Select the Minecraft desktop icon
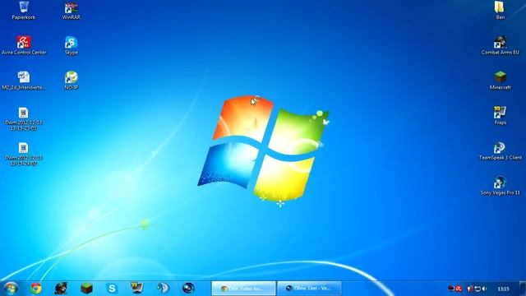The width and height of the screenshot is (526, 296). [x=500, y=81]
